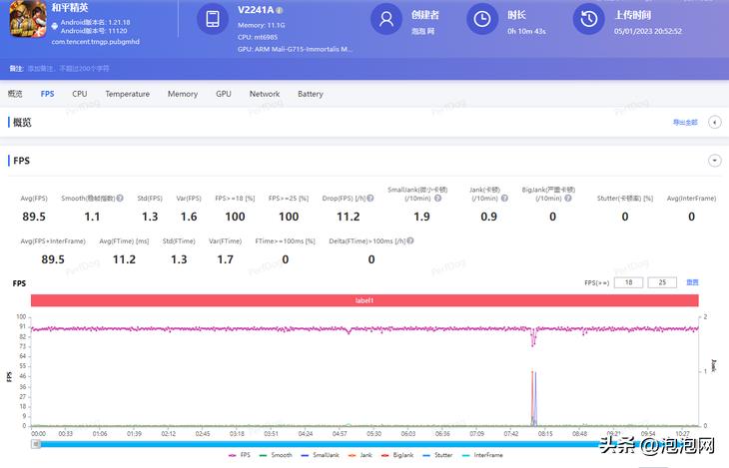Open the Temperature tab
This screenshot has height=468, width=729.
[x=128, y=94]
